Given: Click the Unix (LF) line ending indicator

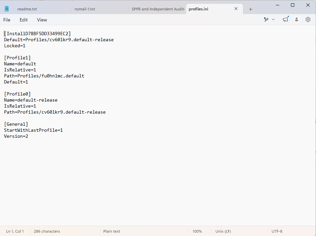Looking at the screenshot, I should [223, 231].
